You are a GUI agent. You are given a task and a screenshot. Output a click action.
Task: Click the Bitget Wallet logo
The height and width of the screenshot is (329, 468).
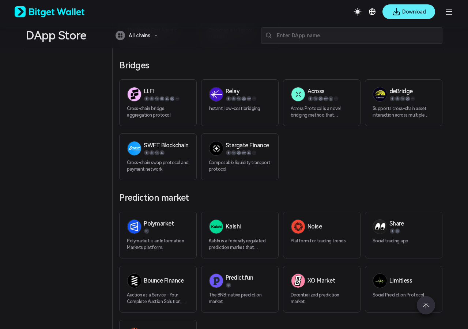tap(49, 12)
